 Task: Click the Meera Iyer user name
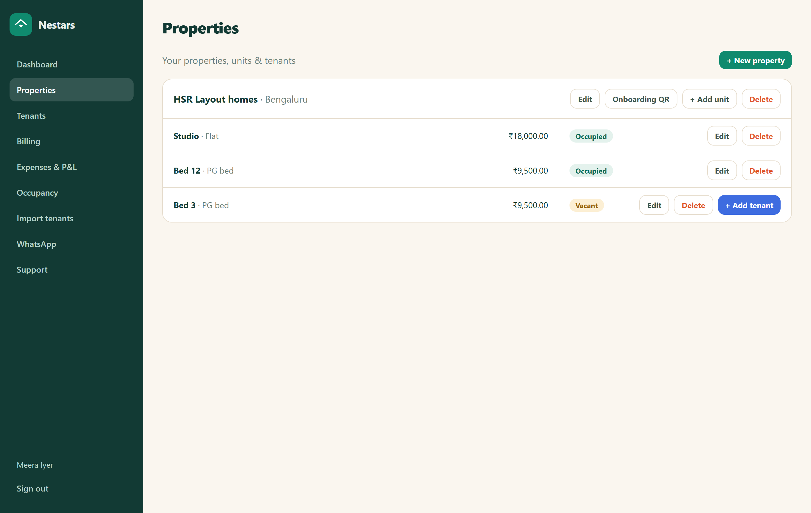click(35, 465)
